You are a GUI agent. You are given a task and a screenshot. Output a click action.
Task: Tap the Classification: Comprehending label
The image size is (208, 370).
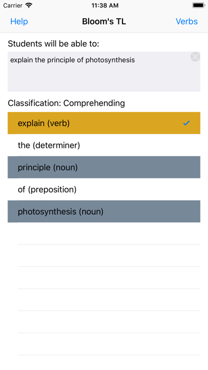point(66,103)
